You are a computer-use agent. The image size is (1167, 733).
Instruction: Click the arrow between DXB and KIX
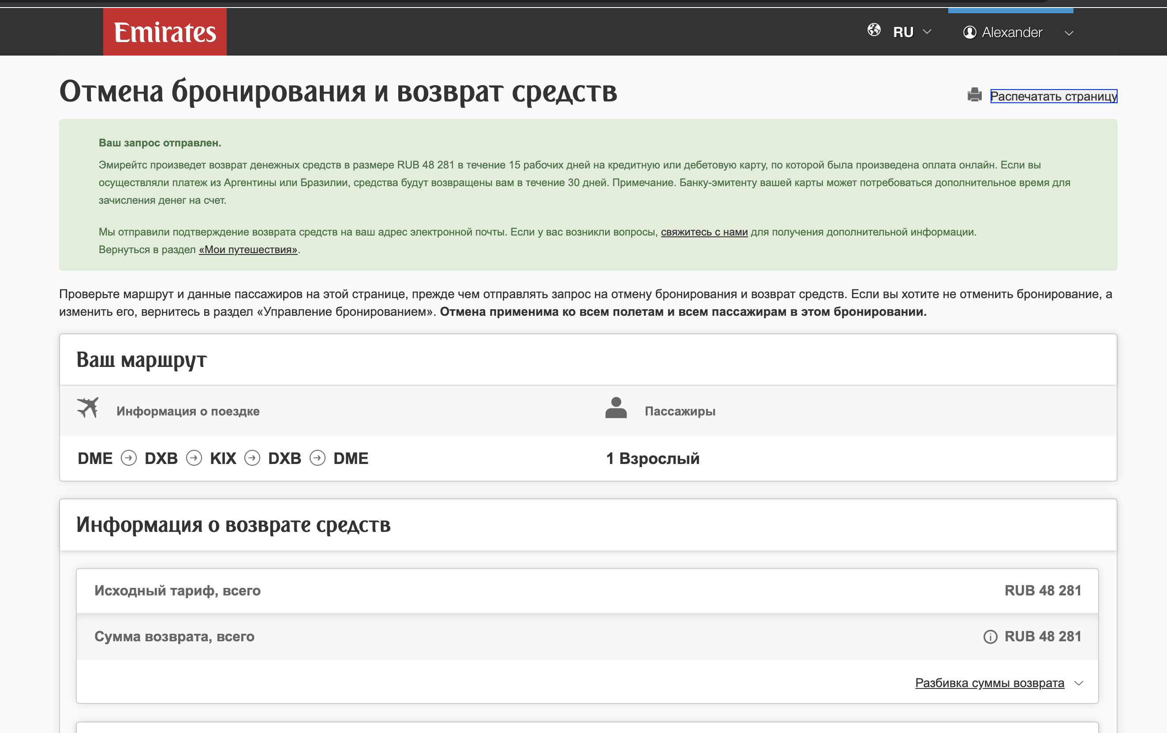coord(194,458)
